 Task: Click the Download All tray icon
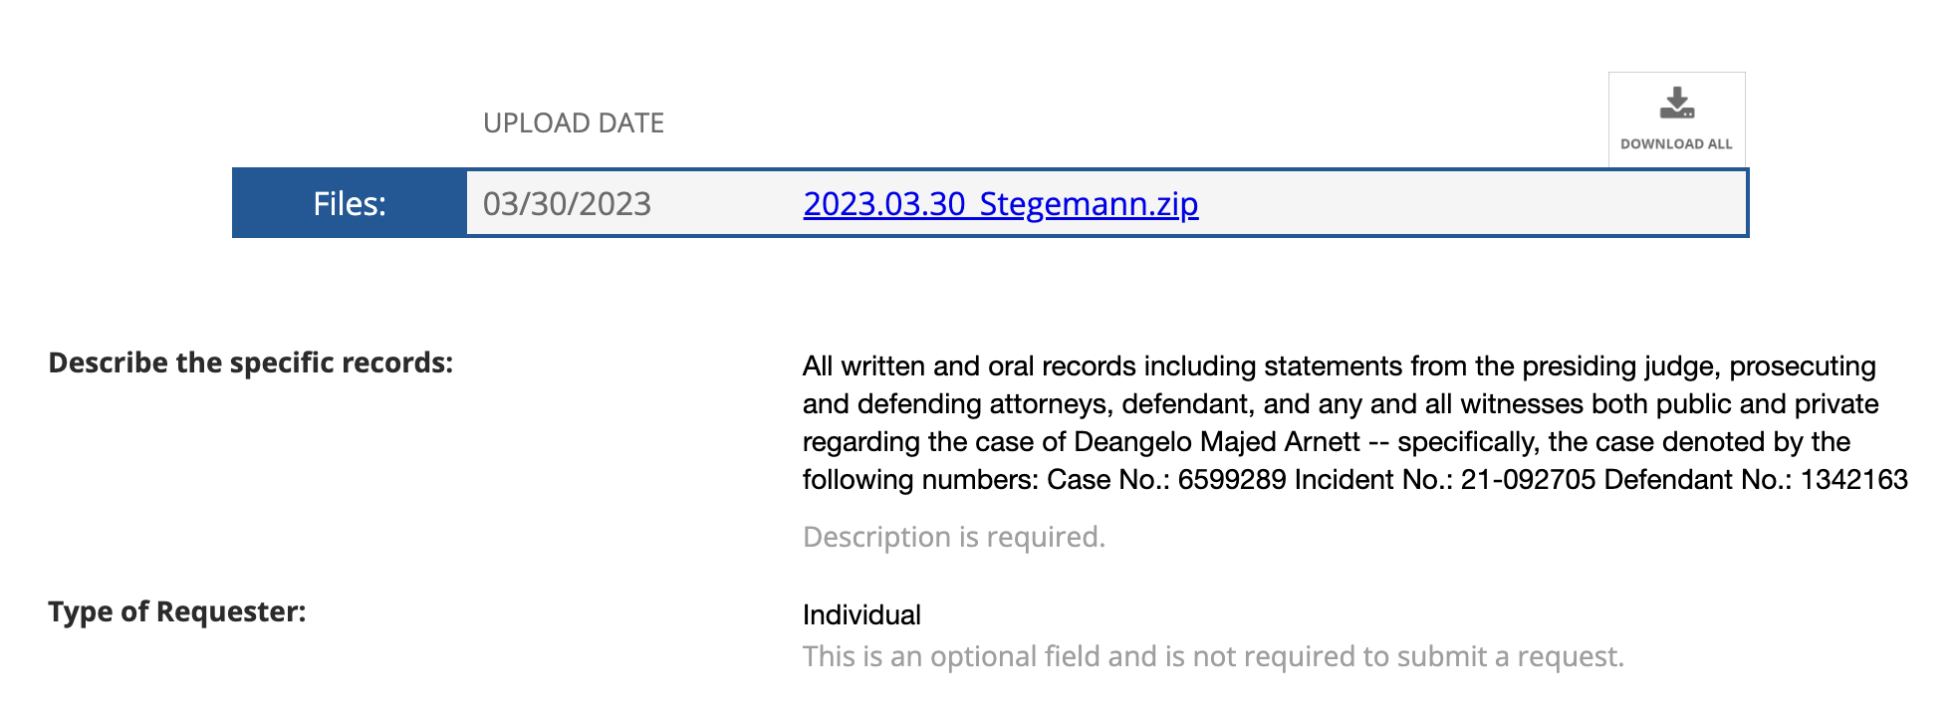click(x=1676, y=104)
